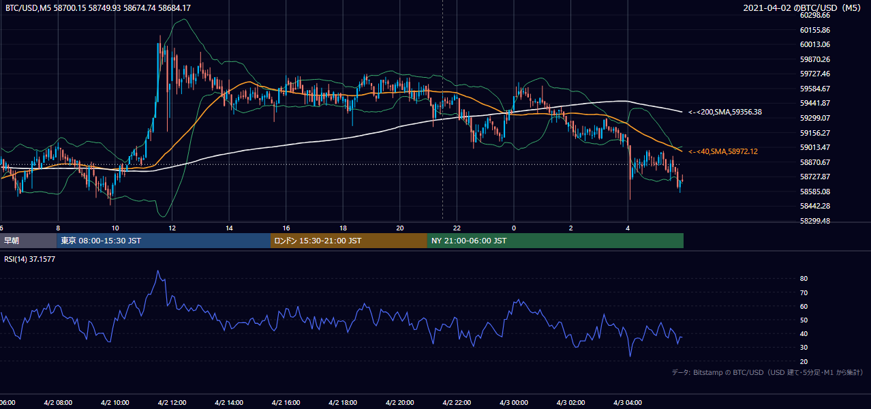The height and width of the screenshot is (409, 871).
Task: Click the 59013.47 price axis label
Action: click(x=814, y=147)
